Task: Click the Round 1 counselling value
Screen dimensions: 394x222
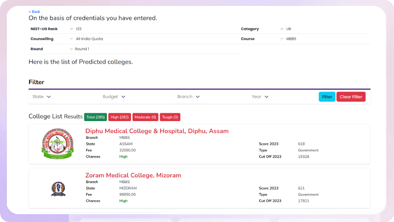Action: coord(82,49)
